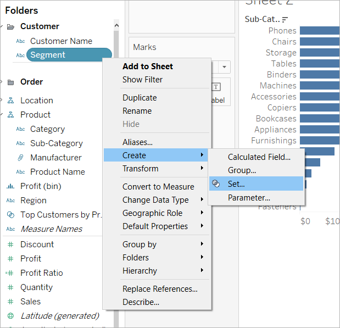
Task: Click the data pane scrollbar up arrow
Action: (116, 25)
